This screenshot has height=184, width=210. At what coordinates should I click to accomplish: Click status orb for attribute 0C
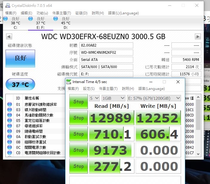(x=10, y=147)
